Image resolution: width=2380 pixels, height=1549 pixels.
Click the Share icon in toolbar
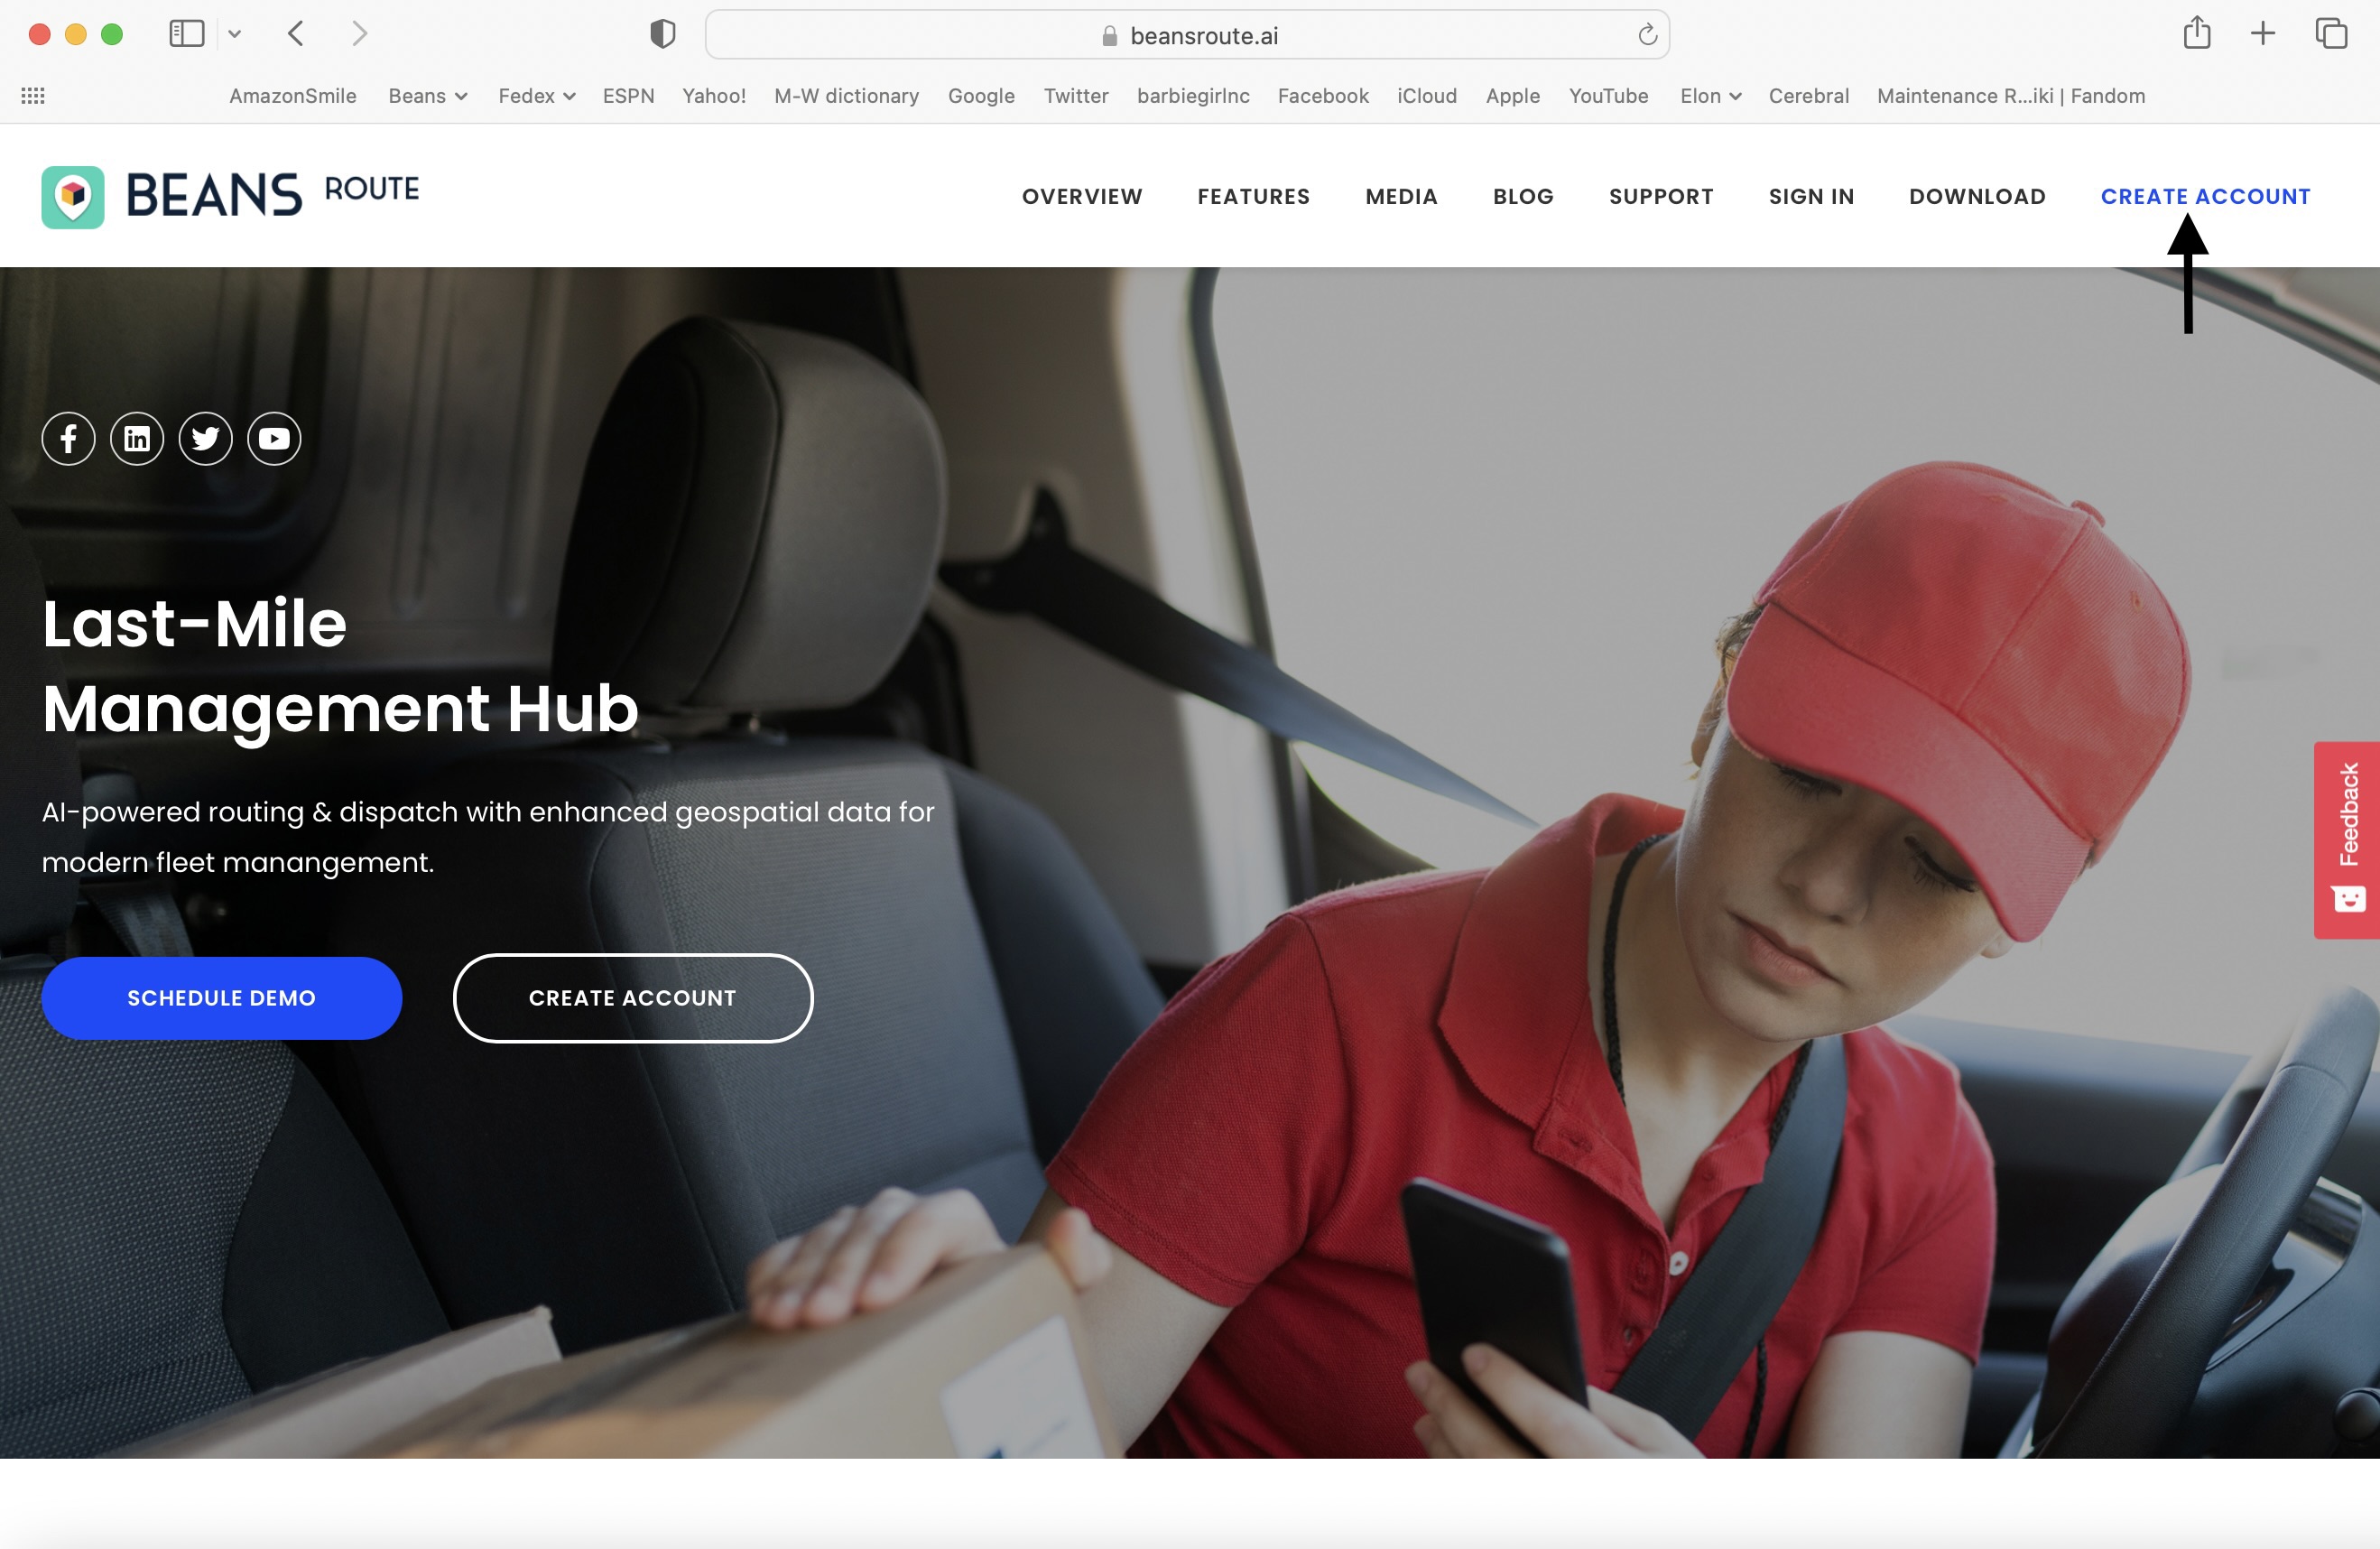click(2196, 34)
